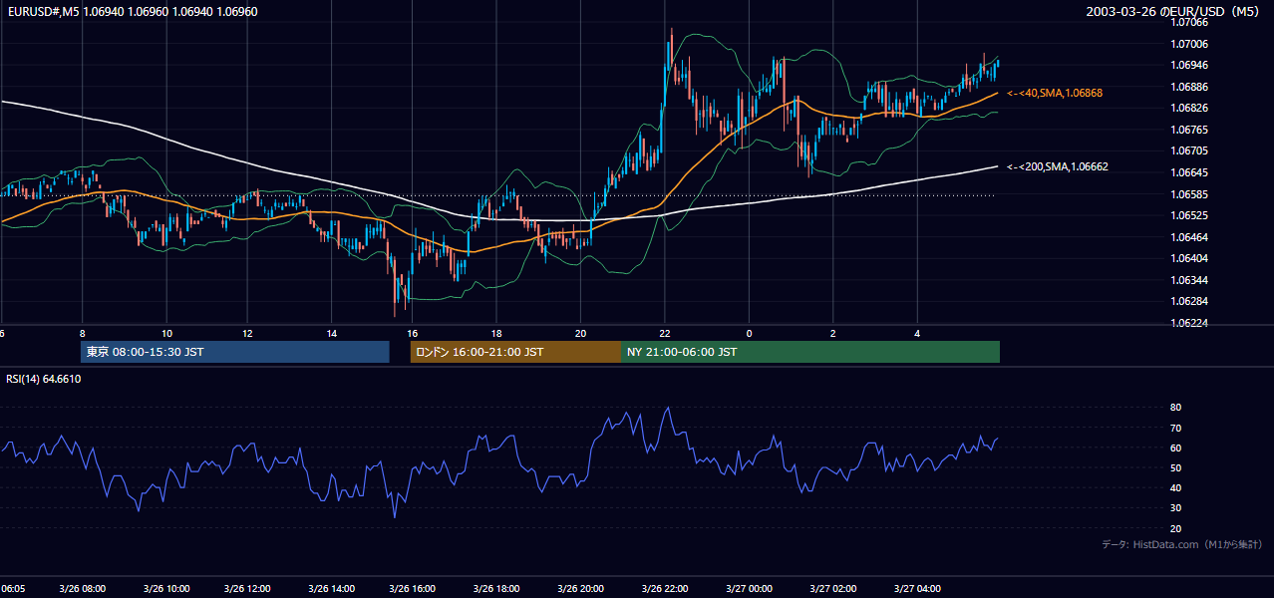The image size is (1274, 598).
Task: Click price axis value 1.06344
Action: 1188,280
